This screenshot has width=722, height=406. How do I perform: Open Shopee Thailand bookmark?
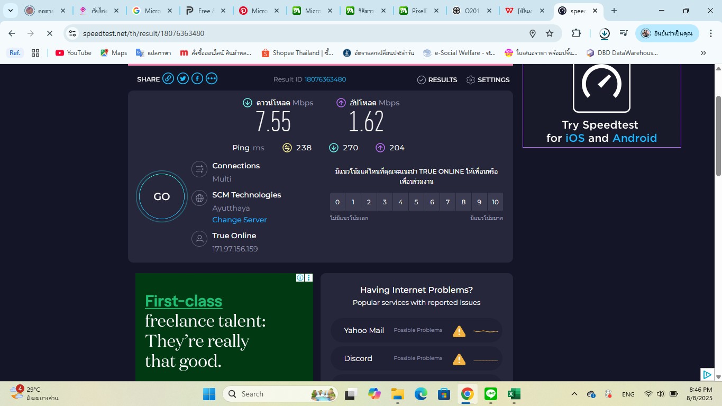(x=298, y=53)
